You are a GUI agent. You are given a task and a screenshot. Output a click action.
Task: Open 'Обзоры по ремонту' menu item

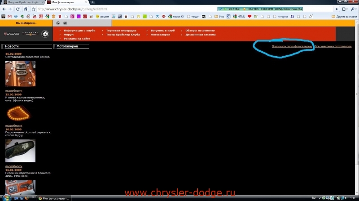[x=200, y=31]
